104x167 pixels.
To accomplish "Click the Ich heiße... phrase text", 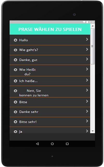I will 28,81.
